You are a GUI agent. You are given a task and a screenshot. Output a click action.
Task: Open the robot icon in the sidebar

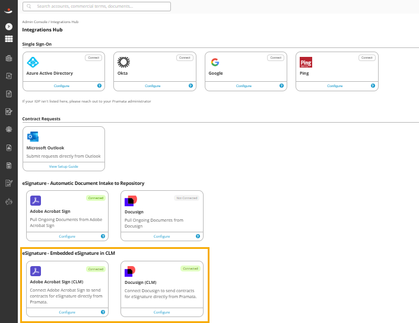click(x=9, y=202)
